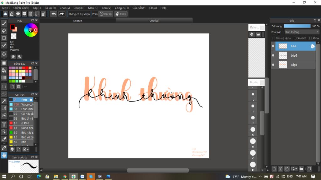Click the color wheel picker
The height and width of the screenshot is (180, 321).
click(31, 30)
